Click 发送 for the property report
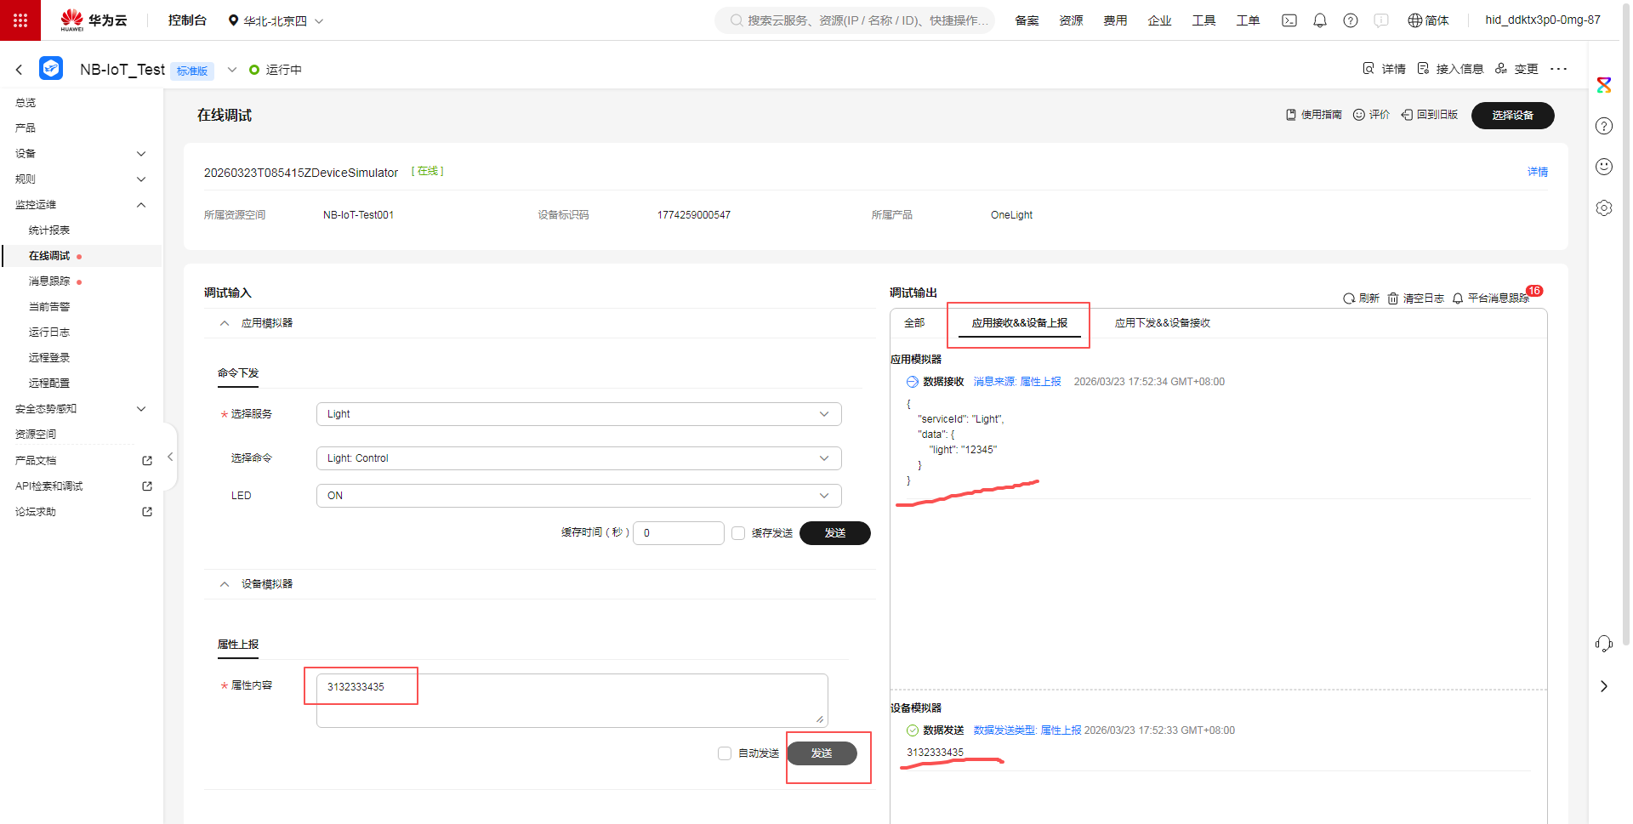The image size is (1633, 824). (x=822, y=753)
